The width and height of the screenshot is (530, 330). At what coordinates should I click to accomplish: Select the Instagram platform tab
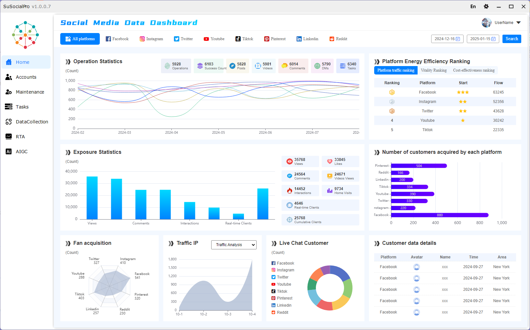pos(151,39)
